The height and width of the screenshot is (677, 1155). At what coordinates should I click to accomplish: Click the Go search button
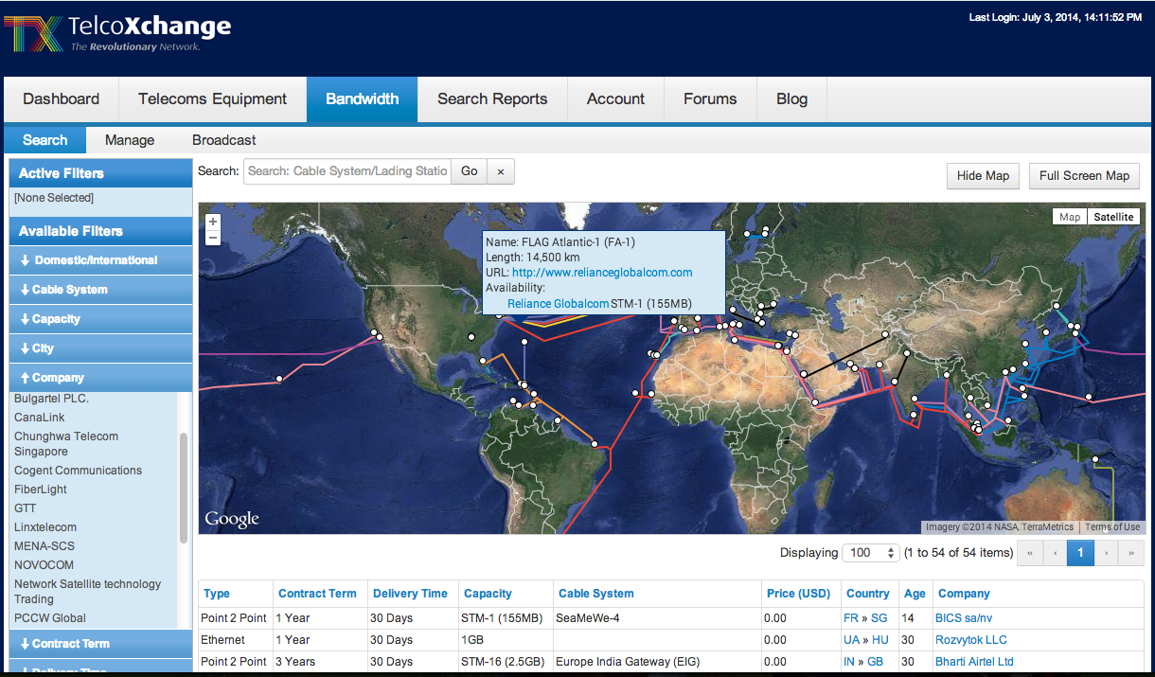[x=470, y=171]
